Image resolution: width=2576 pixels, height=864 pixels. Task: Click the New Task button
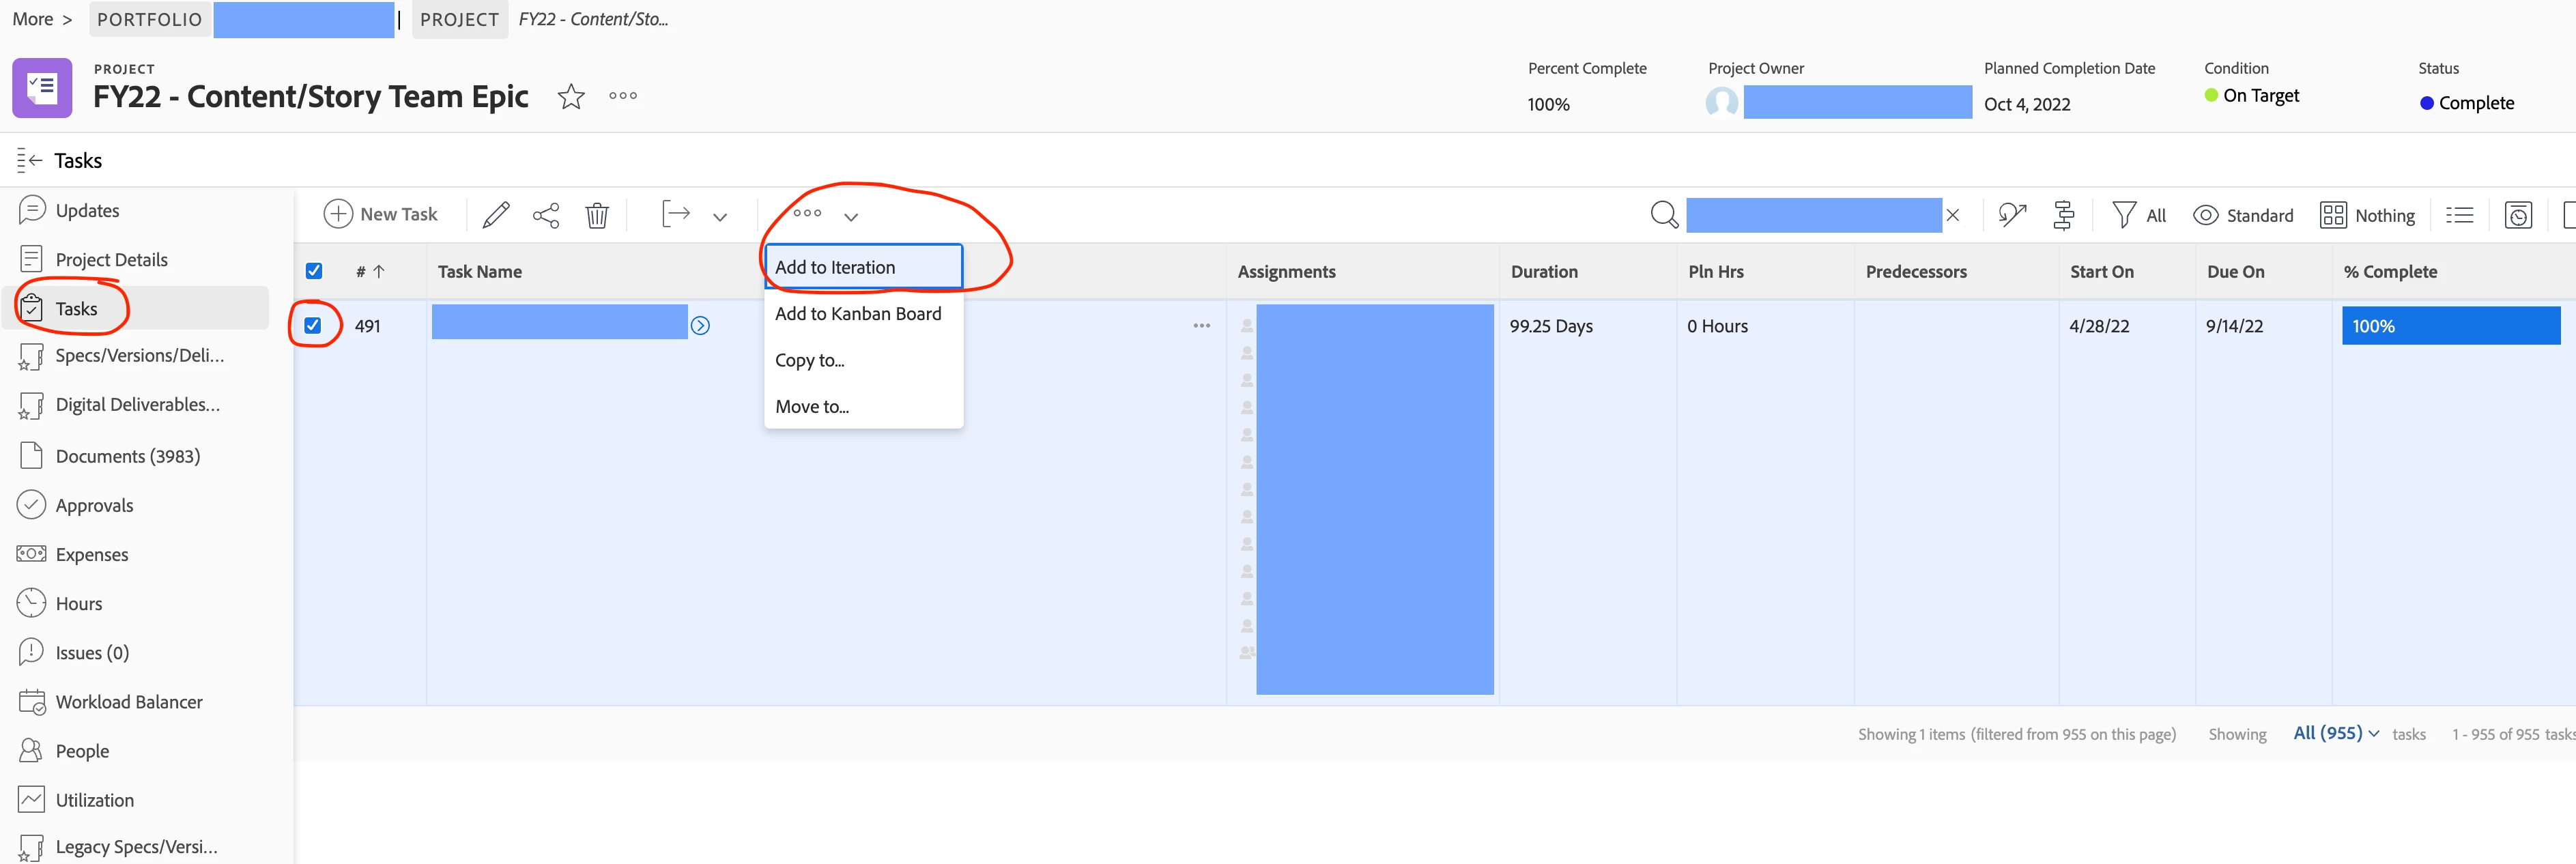(381, 214)
